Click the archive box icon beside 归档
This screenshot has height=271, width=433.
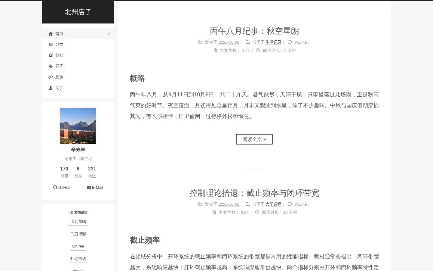51,55
